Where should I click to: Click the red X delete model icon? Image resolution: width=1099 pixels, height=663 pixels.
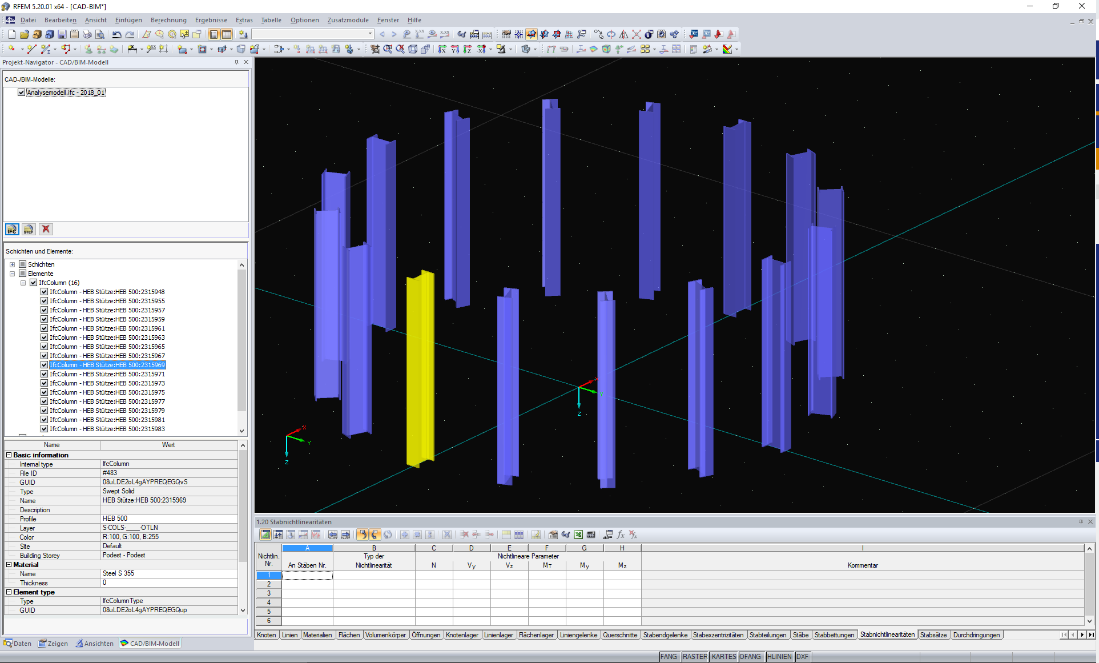point(46,229)
